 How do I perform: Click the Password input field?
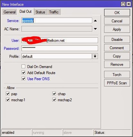60,48
